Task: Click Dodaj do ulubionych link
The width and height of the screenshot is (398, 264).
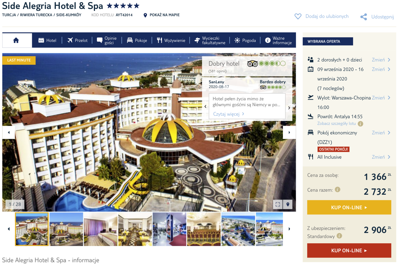Action: coord(327,16)
